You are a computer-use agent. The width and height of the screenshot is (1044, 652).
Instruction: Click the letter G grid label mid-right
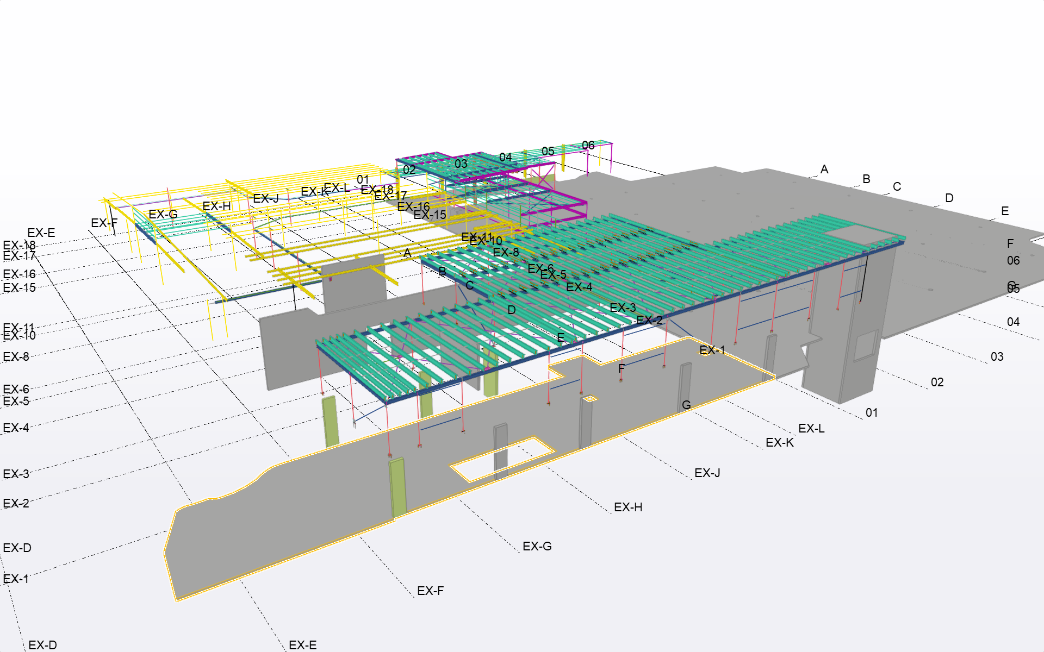[686, 404]
